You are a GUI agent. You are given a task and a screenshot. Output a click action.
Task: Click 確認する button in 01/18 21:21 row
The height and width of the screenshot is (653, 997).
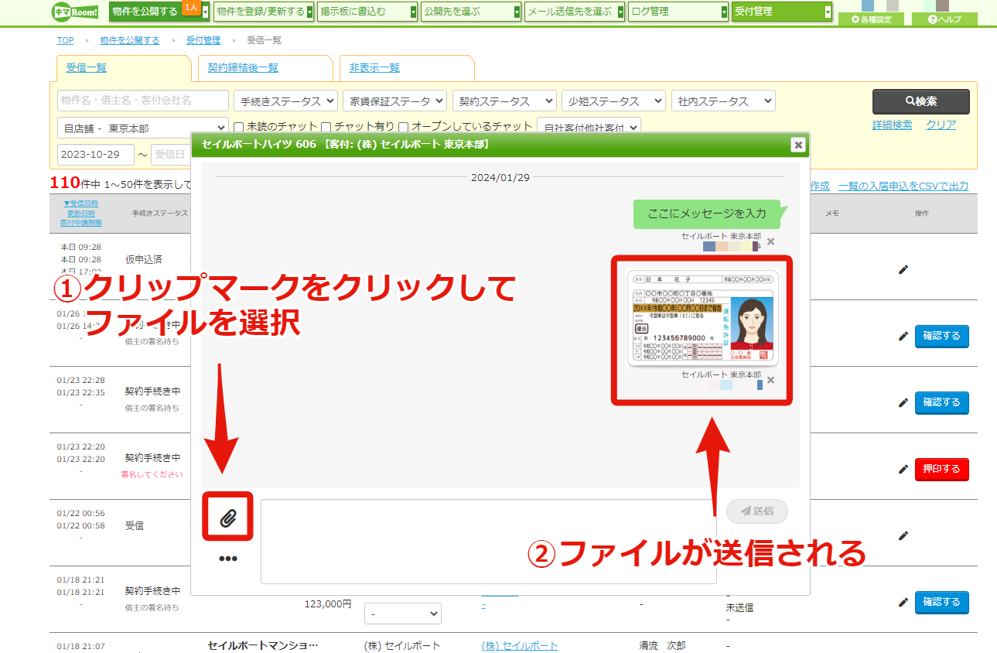point(941,602)
